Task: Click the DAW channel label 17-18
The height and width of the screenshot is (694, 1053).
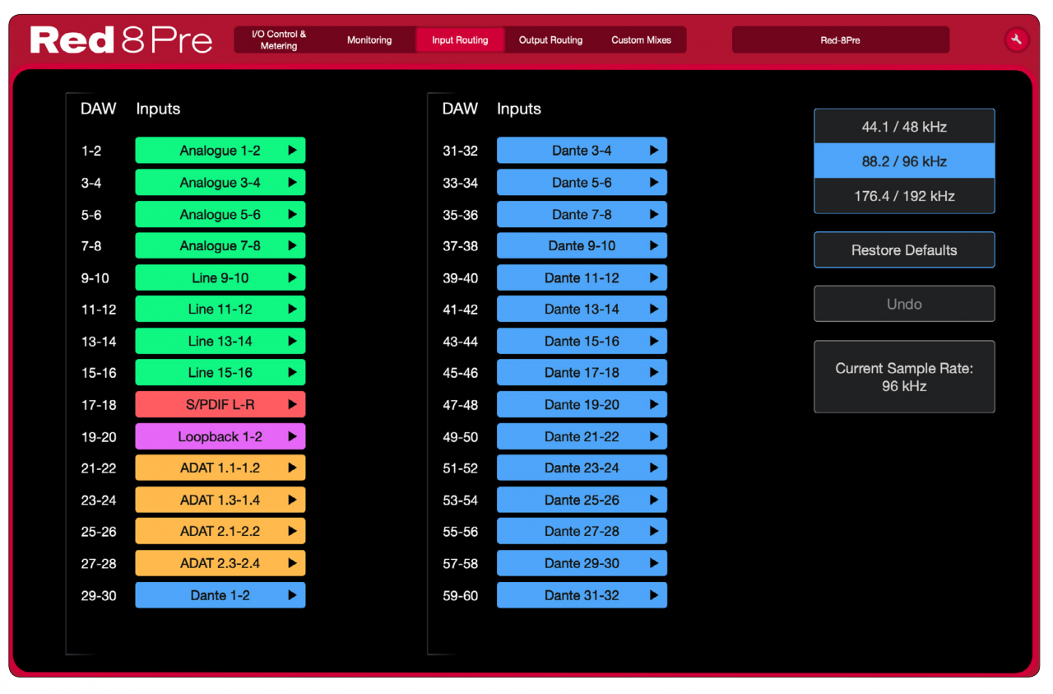Action: 99,404
